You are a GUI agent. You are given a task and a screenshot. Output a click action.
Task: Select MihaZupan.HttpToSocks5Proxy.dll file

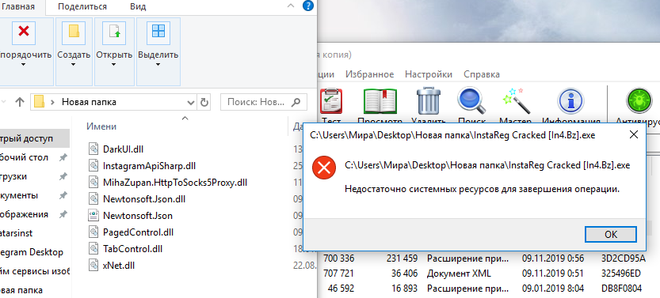click(x=174, y=183)
